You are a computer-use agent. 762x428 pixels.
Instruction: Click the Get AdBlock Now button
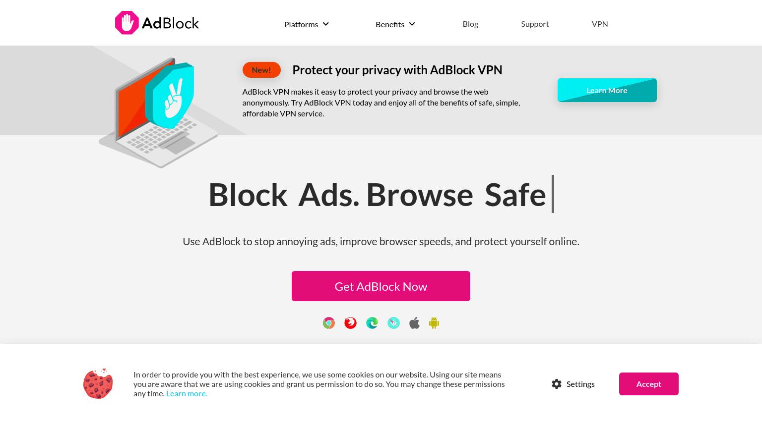[x=381, y=286]
